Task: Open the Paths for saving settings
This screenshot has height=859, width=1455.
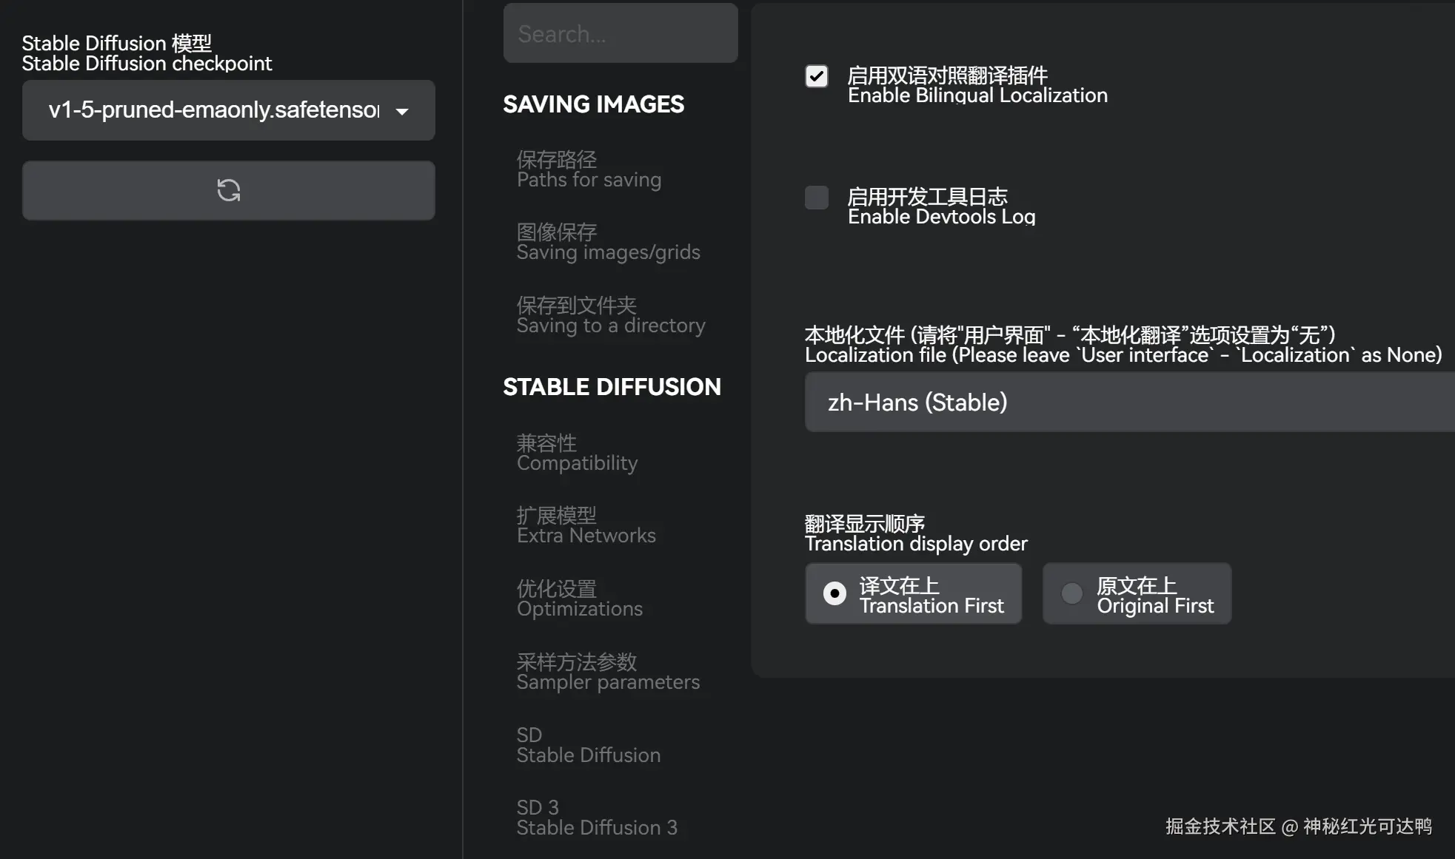Action: tap(589, 169)
